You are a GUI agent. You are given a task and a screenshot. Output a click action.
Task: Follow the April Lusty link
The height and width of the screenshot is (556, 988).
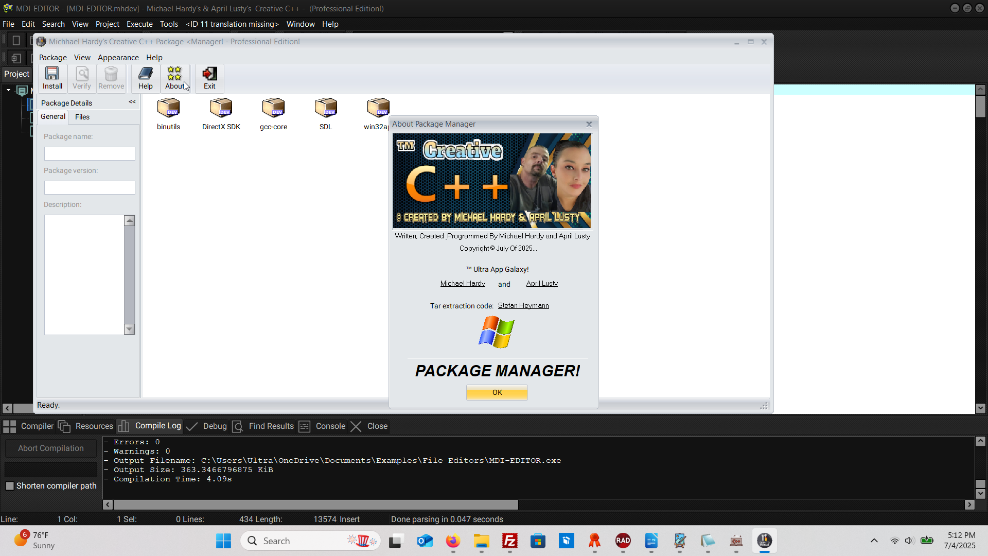pos(542,284)
